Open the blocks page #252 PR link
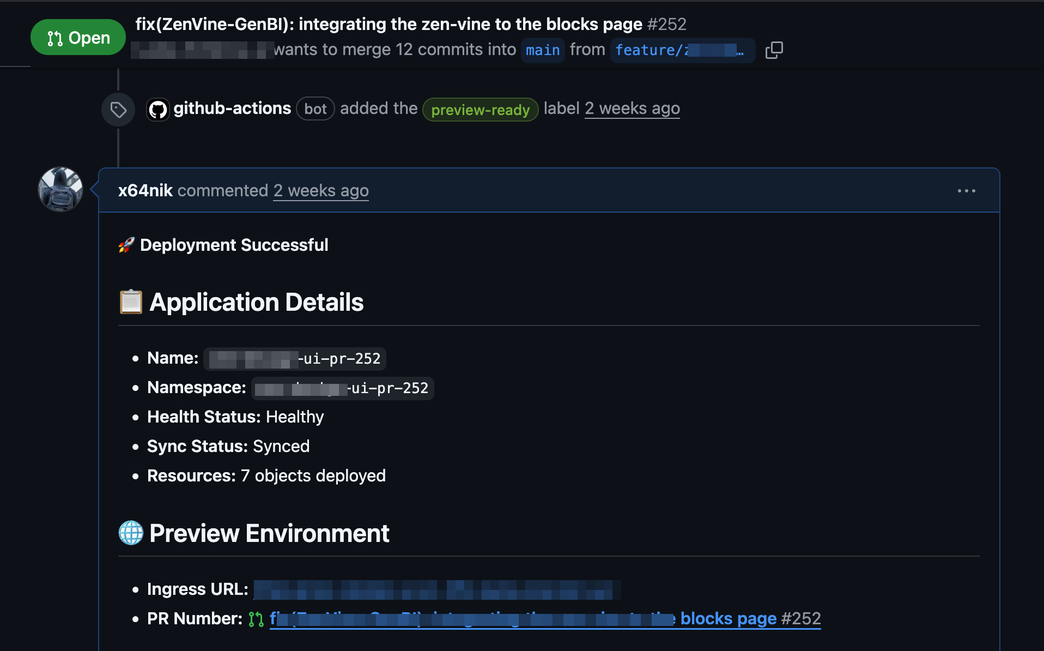The image size is (1044, 651). 545,618
